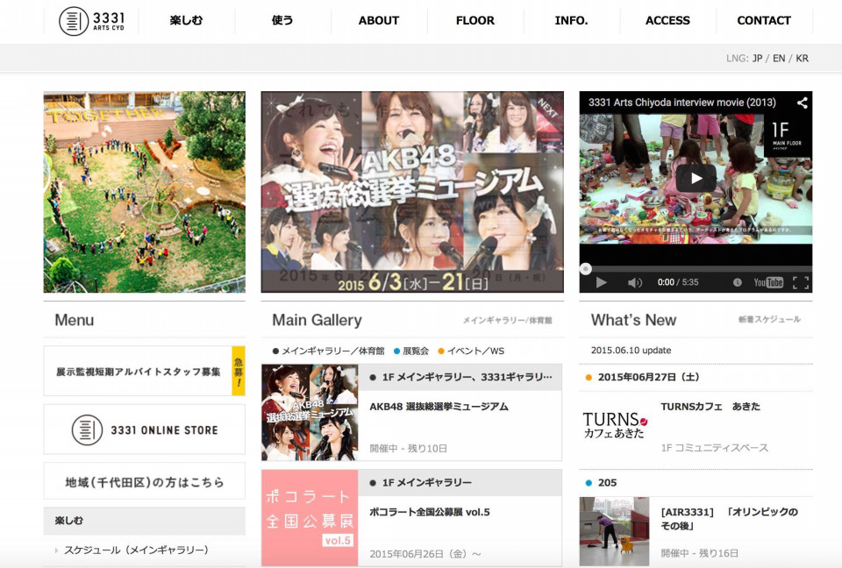
Task: Open [AIR3331] オリンピックのその後 link
Action: click(x=729, y=519)
